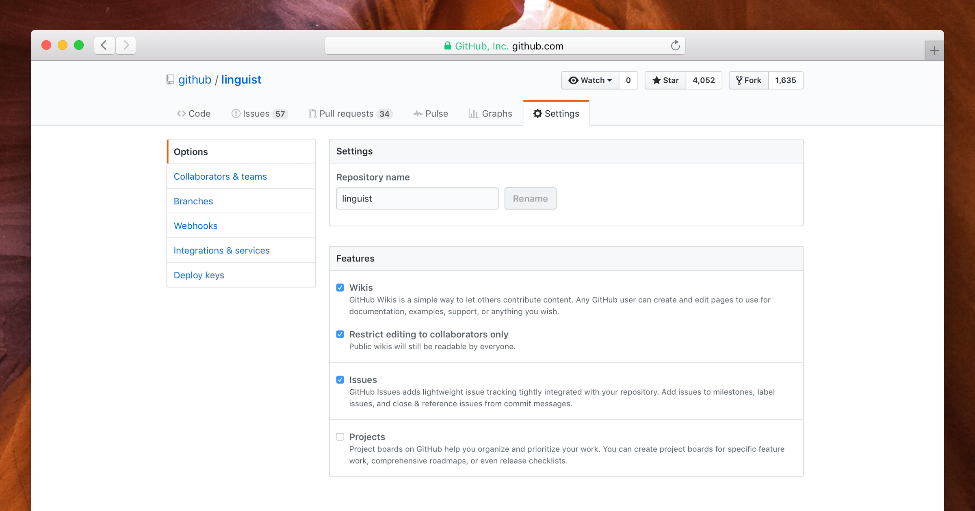
Task: Click the repository name input field
Action: coord(418,198)
